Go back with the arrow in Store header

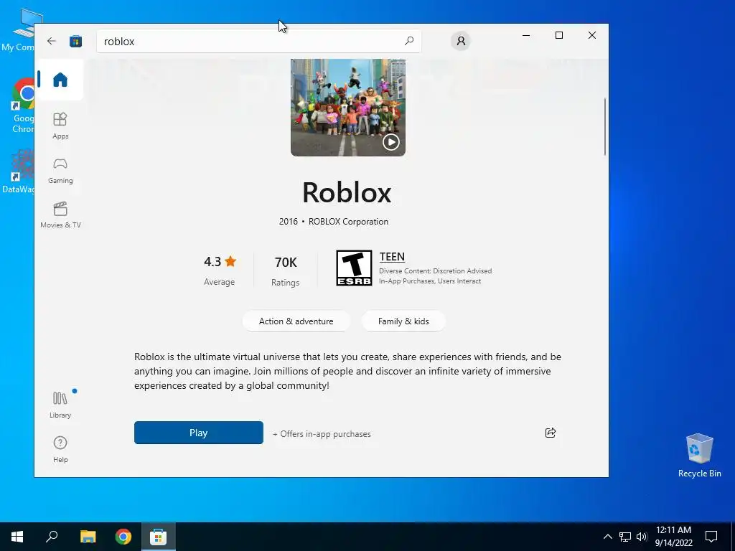(x=52, y=41)
